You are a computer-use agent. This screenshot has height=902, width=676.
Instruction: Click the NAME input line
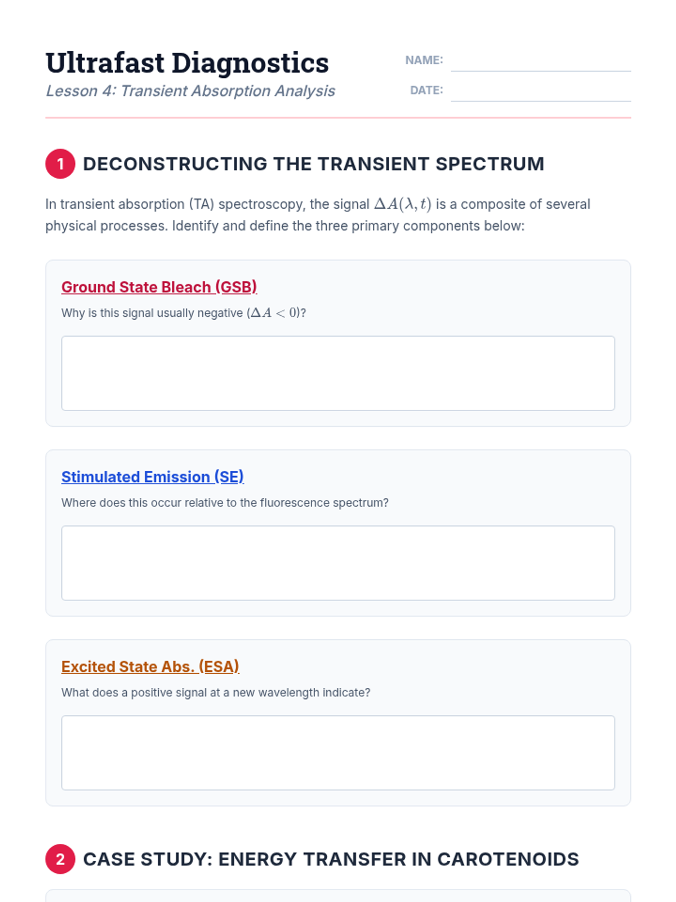pos(540,61)
